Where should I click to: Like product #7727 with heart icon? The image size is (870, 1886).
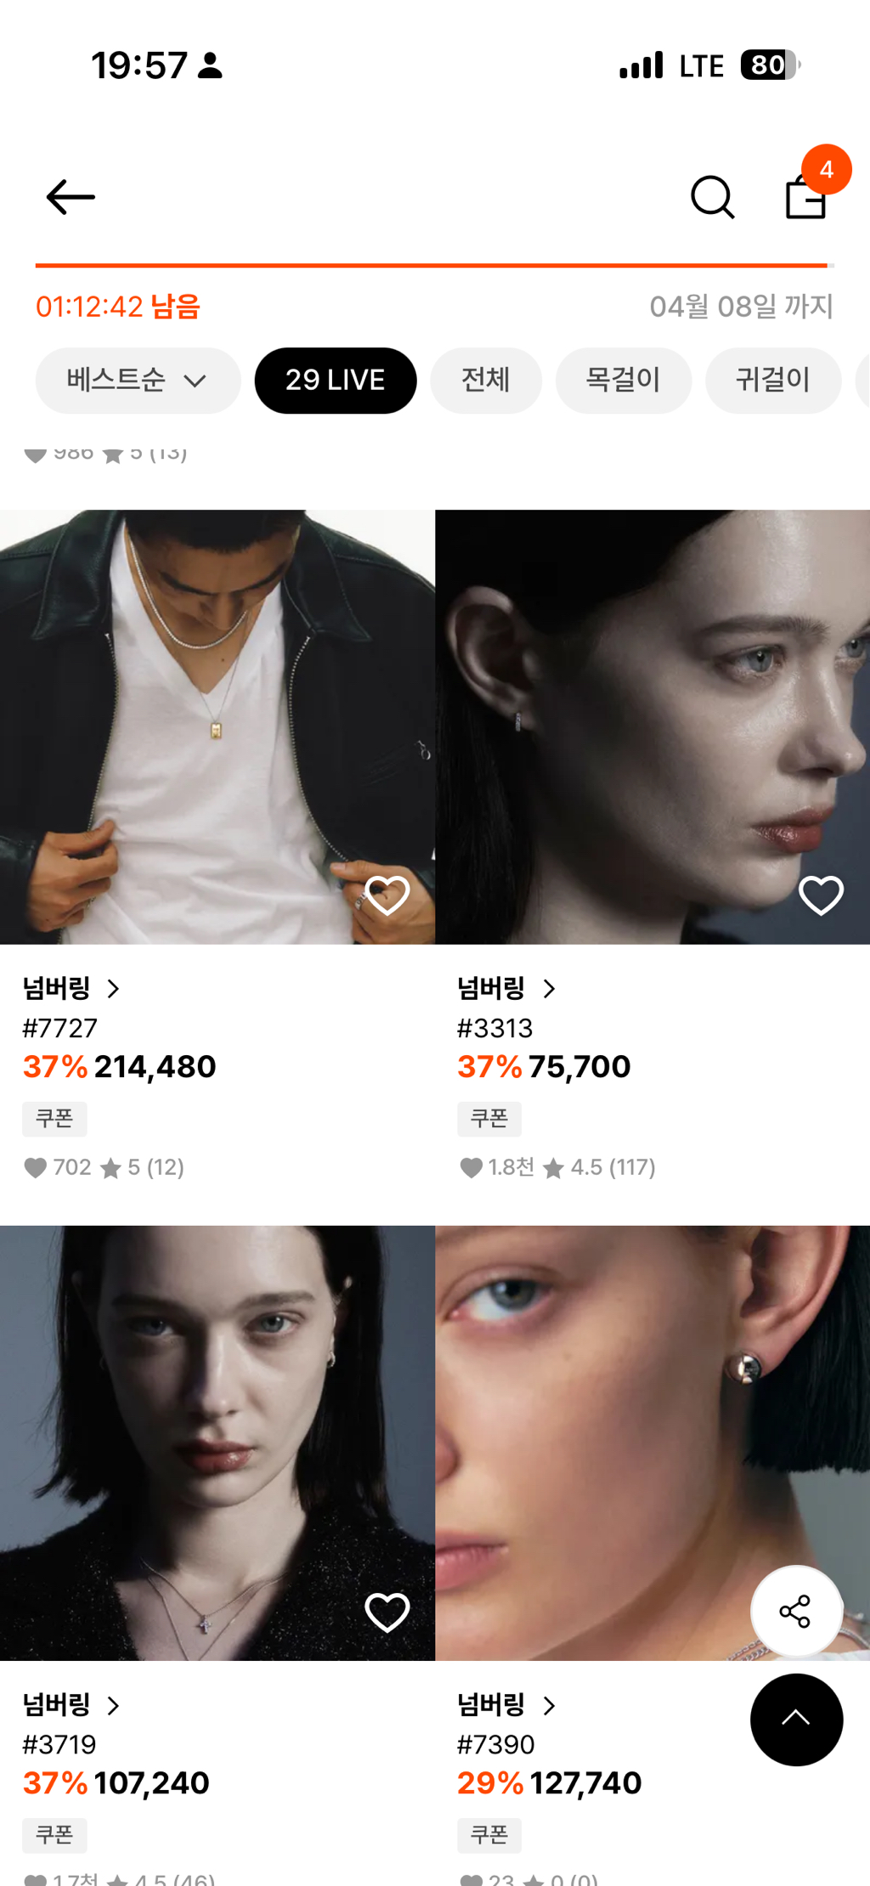click(387, 895)
